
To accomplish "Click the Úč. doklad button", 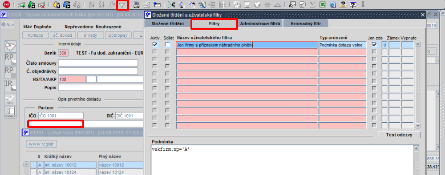I will [63, 35].
